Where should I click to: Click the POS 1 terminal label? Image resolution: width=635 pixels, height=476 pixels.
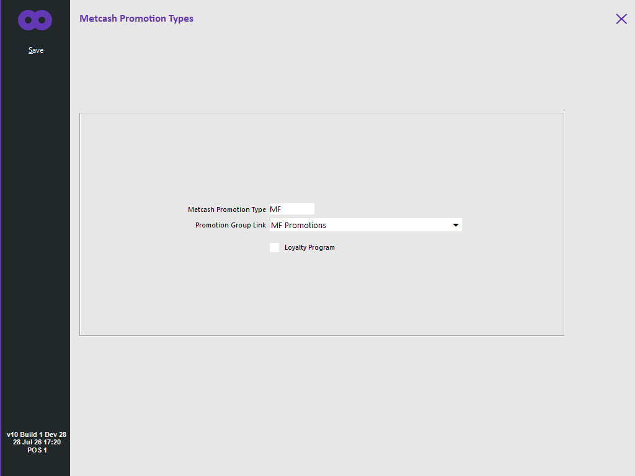[37, 450]
